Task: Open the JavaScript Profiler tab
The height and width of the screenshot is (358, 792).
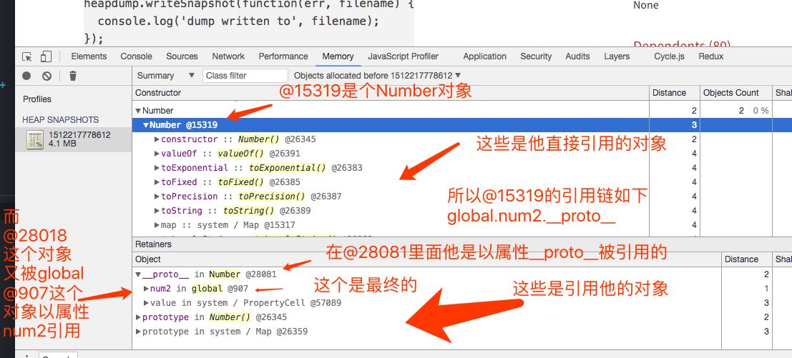Action: (x=403, y=56)
